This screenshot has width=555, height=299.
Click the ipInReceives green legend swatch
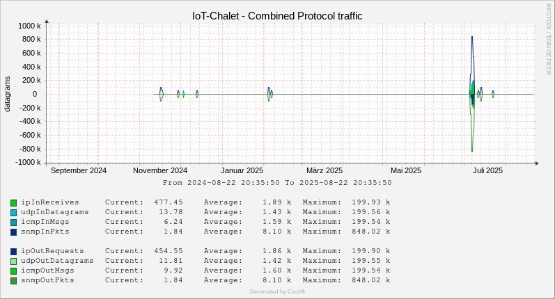point(13,203)
